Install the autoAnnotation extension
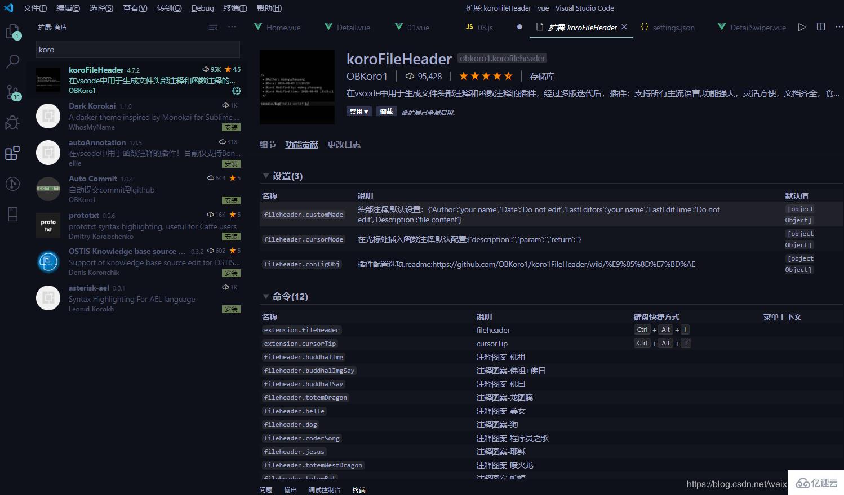Viewport: 844px width, 495px height. 231,164
